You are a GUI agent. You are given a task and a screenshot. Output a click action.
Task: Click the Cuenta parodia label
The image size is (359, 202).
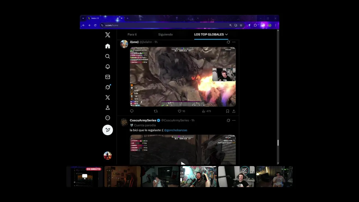coord(145,125)
